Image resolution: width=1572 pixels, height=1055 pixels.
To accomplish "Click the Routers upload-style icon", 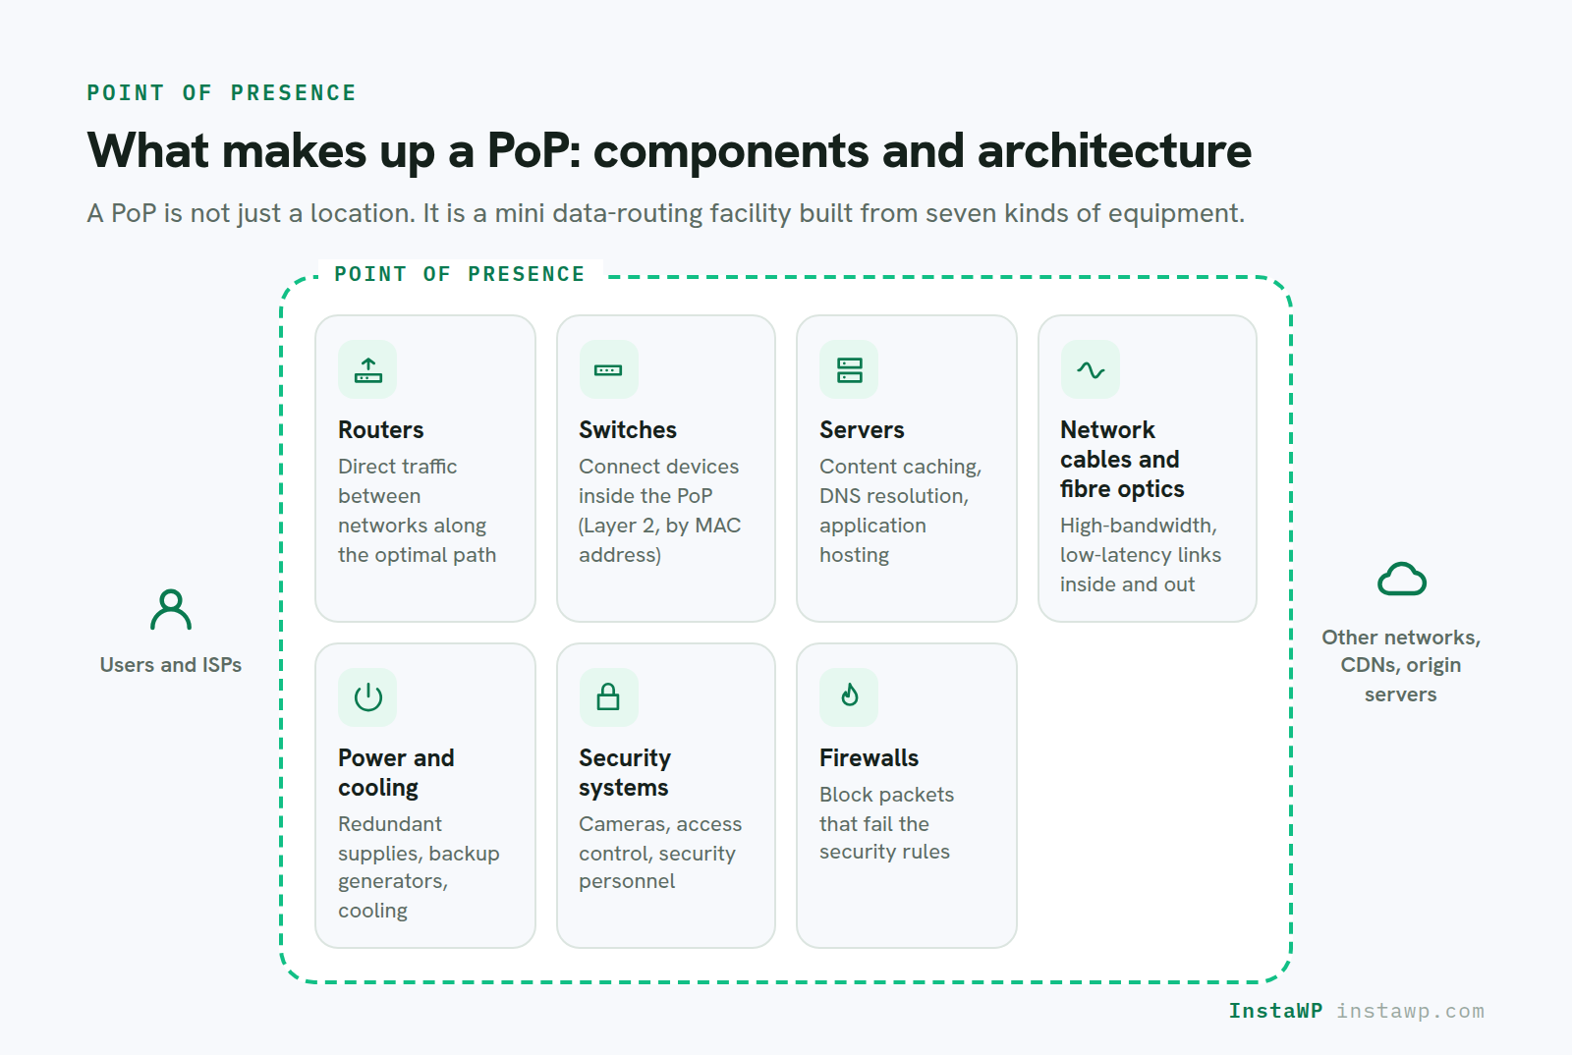I will coord(367,370).
